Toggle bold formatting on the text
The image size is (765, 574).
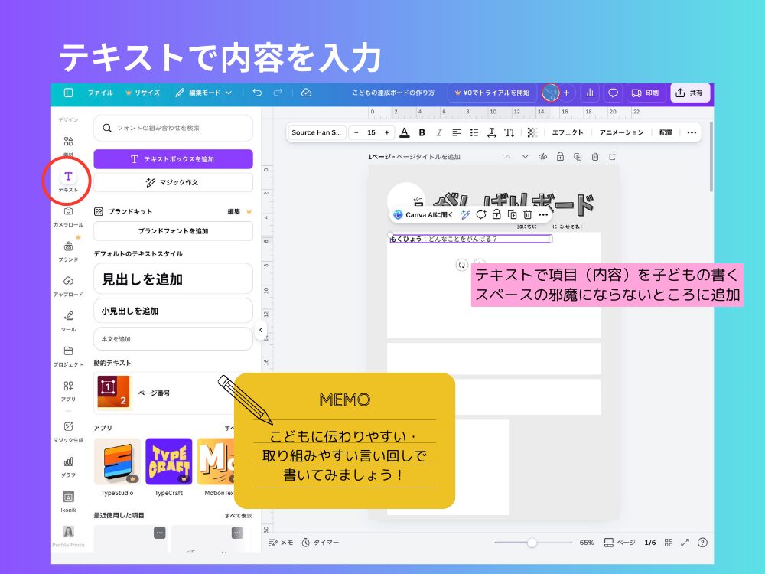[x=422, y=132]
